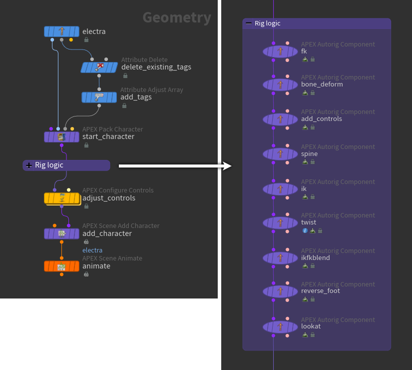This screenshot has height=370, width=412.
Task: Click the spine node name label
Action: coord(310,154)
